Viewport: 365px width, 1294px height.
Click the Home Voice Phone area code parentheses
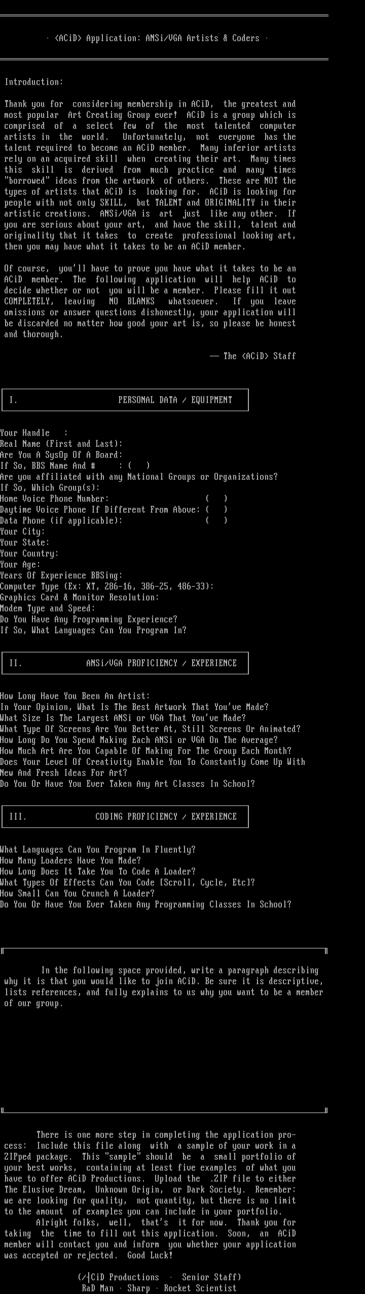216,499
